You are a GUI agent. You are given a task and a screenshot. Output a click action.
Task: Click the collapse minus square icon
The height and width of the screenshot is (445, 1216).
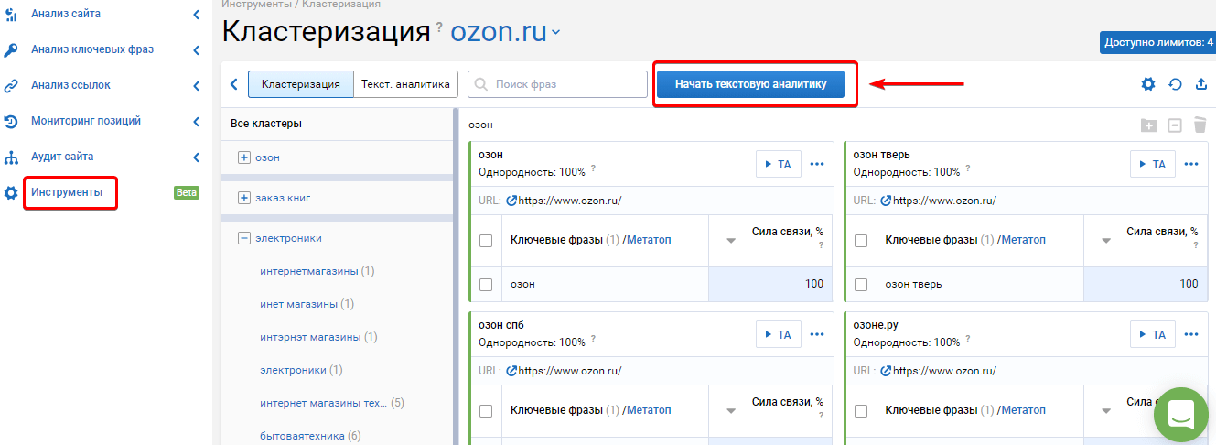(1176, 125)
